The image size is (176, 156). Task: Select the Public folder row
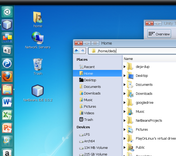coord(150,147)
